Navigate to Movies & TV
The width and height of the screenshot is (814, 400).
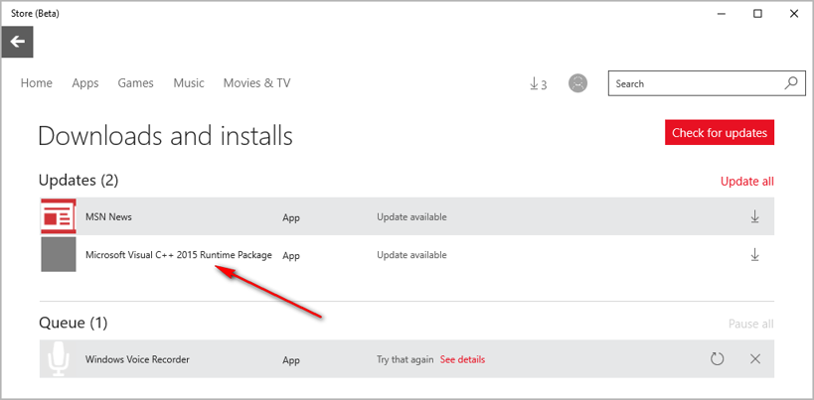point(256,83)
